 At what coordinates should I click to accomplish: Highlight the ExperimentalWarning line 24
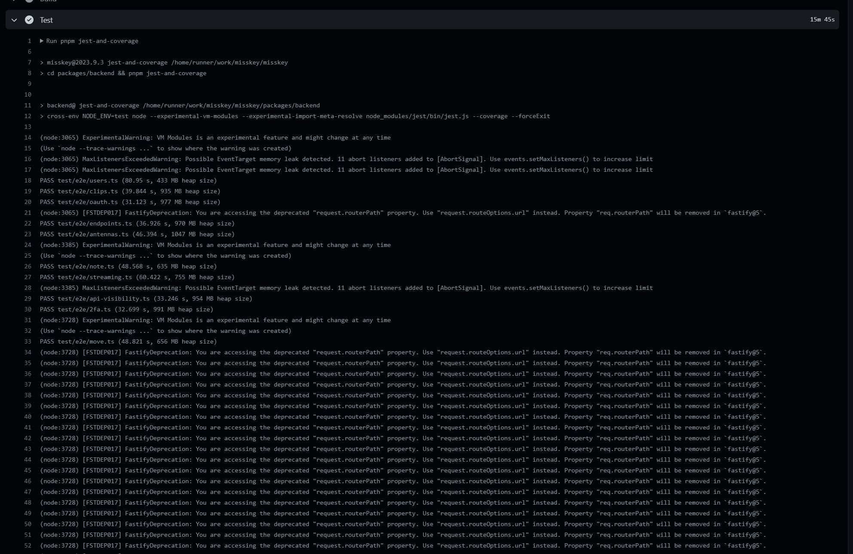point(215,245)
